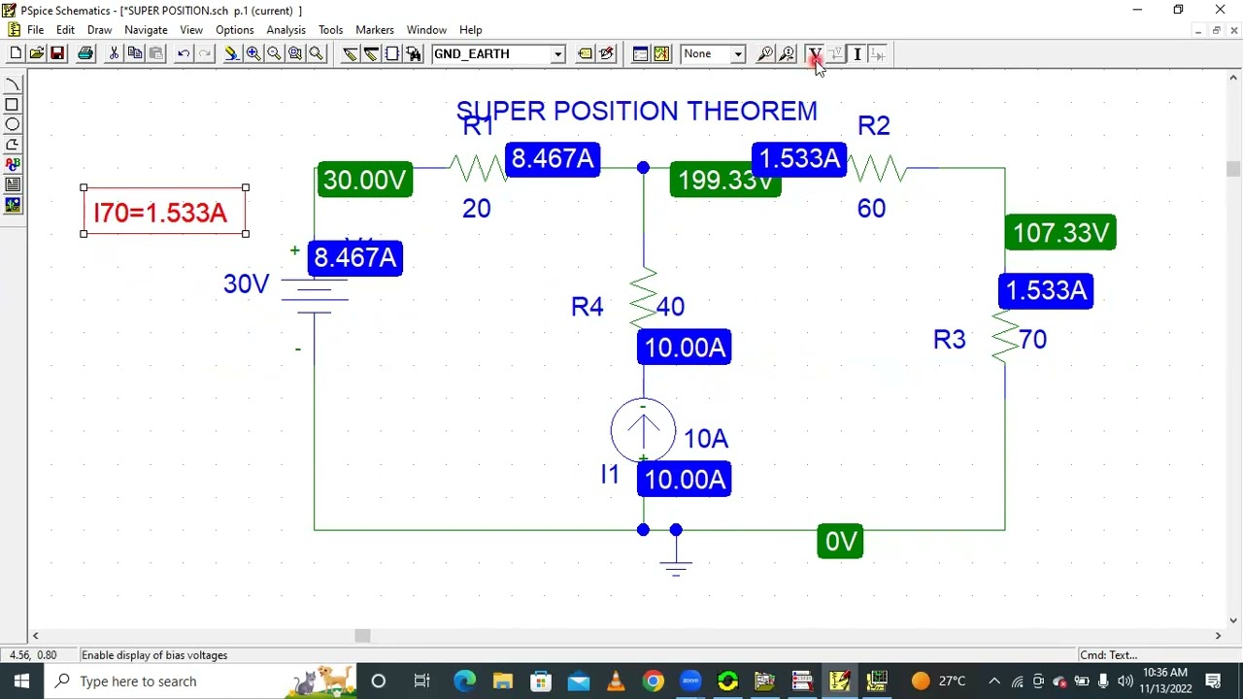Viewport: 1243px width, 699px height.
Task: Choose the Insert Picture tool
Action: 13,205
